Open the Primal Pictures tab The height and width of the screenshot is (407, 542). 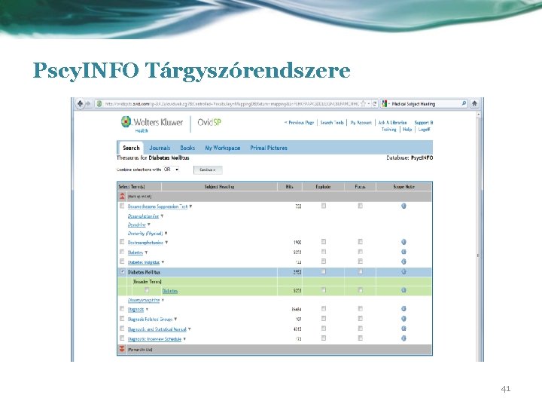coord(269,148)
